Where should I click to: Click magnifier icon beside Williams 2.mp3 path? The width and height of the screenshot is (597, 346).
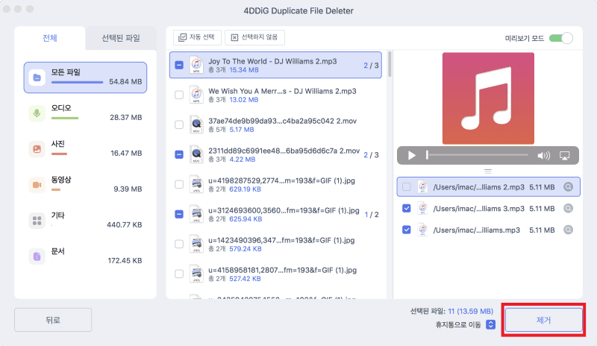click(x=568, y=187)
